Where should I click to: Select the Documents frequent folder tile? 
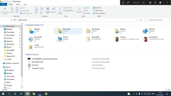96,31
